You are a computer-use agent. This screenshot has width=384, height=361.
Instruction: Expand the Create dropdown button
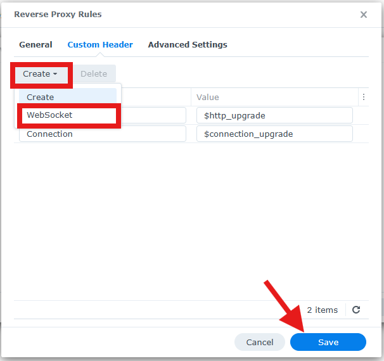click(41, 74)
